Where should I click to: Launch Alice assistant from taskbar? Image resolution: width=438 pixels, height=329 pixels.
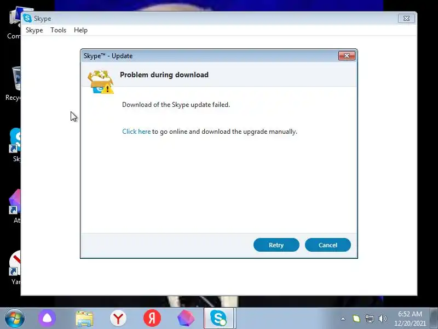pos(47,318)
